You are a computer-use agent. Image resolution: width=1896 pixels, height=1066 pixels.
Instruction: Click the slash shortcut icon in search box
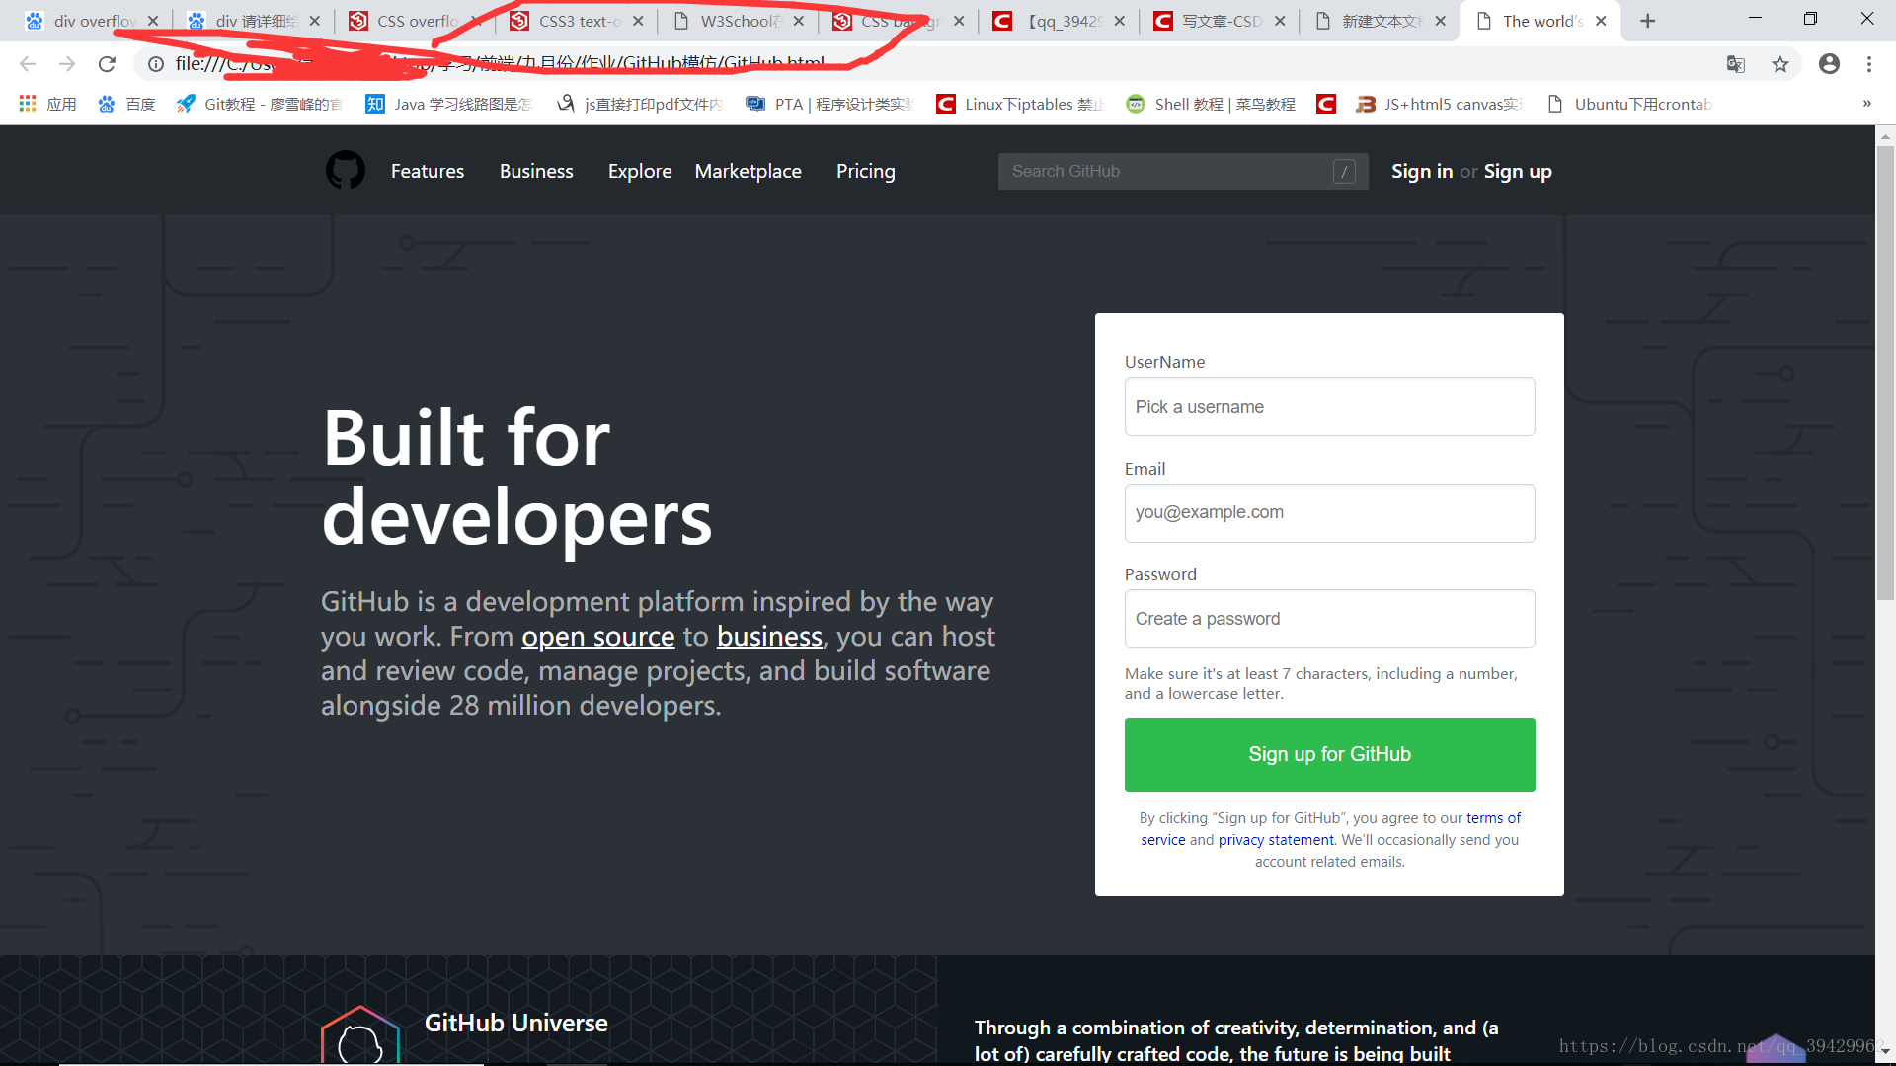[1344, 171]
